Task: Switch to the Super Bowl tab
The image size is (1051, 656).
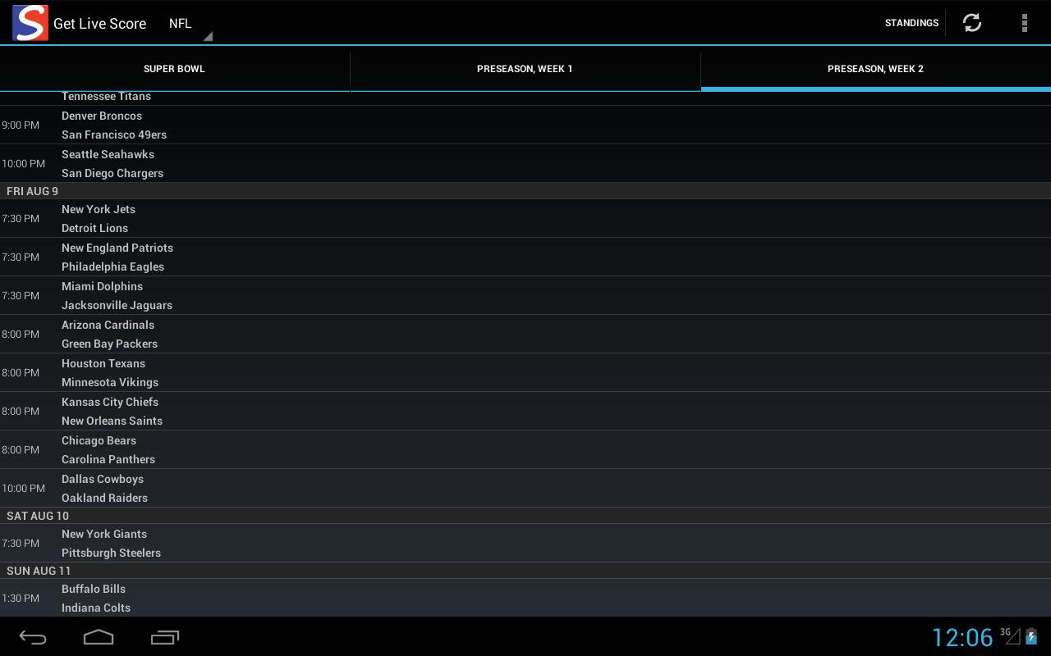Action: pos(174,69)
